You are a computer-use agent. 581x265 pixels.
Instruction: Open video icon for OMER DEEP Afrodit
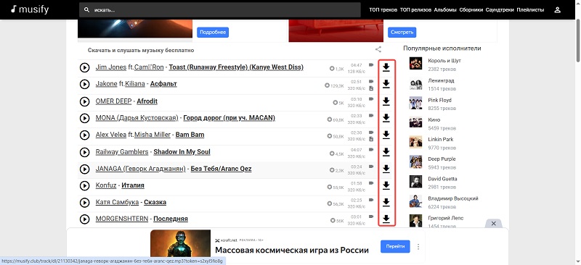(x=371, y=98)
